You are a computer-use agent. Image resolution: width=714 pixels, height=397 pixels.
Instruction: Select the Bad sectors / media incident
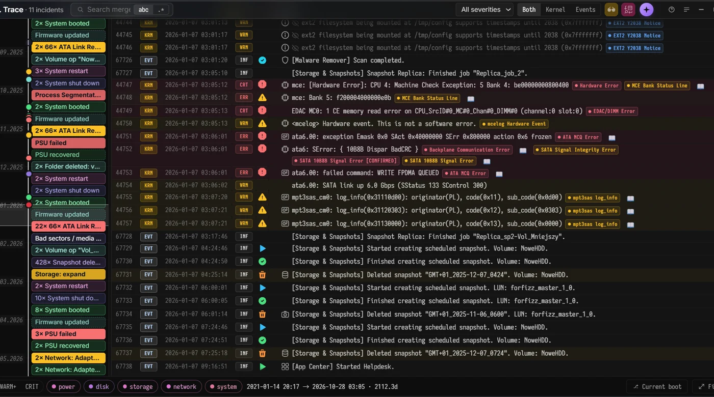tap(68, 238)
